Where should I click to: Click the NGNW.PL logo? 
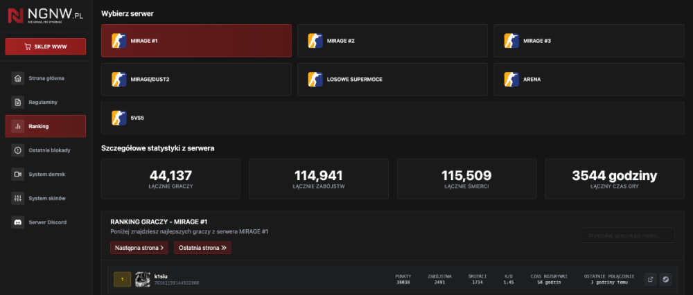coord(46,17)
